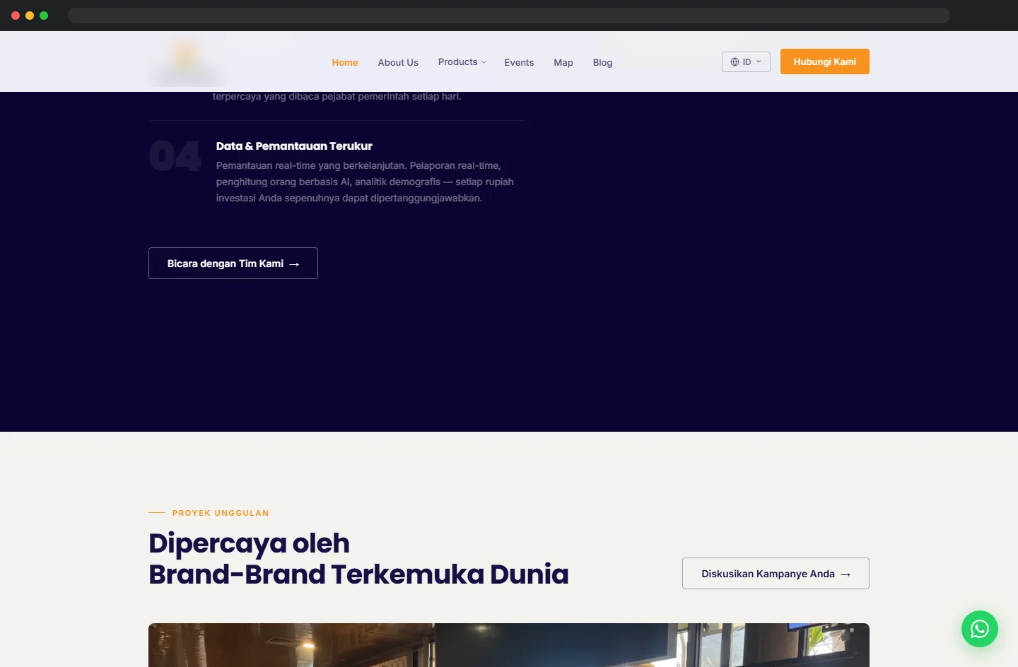Expand the Products dropdown menu
This screenshot has height=667, width=1018.
[462, 62]
